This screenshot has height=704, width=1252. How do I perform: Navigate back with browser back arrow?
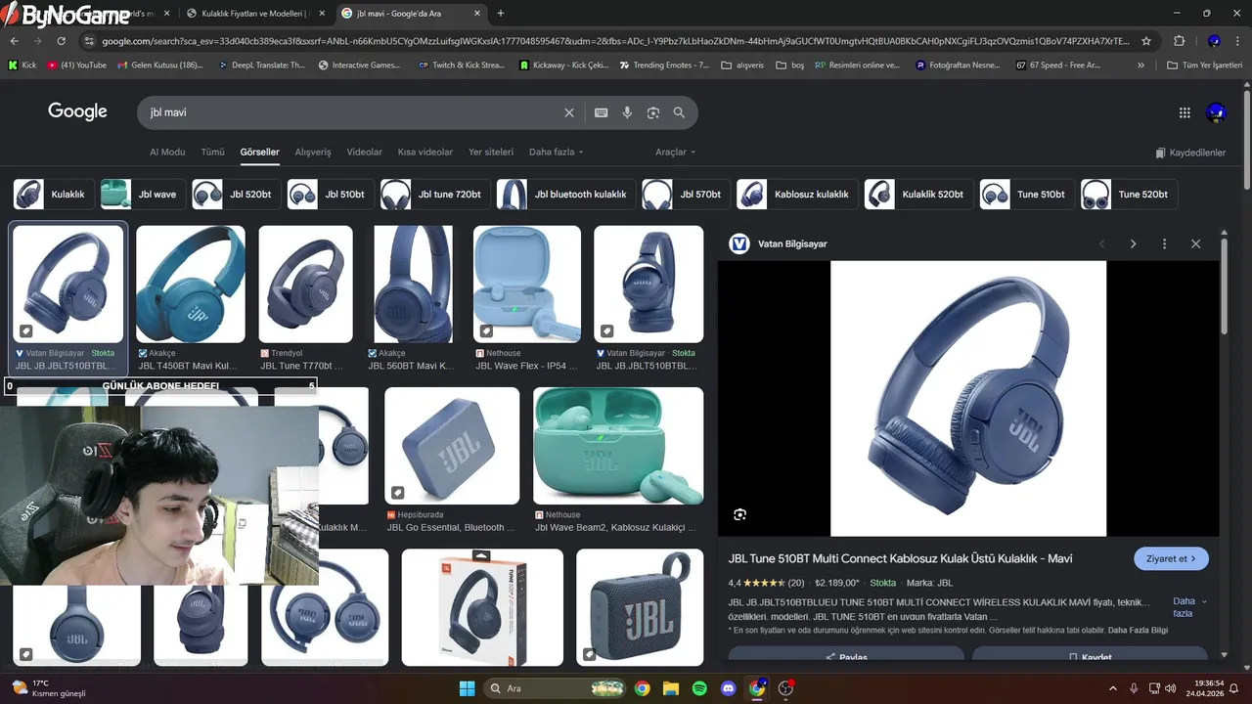coord(14,41)
